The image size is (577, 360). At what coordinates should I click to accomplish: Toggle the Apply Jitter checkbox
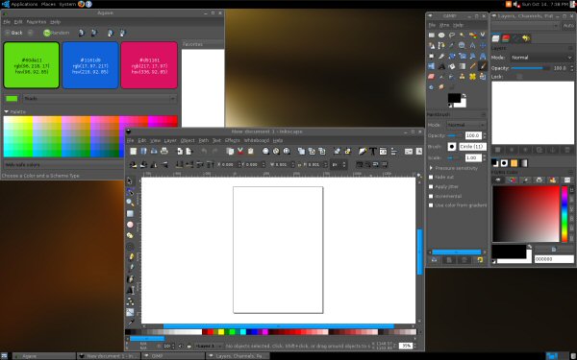pos(431,186)
